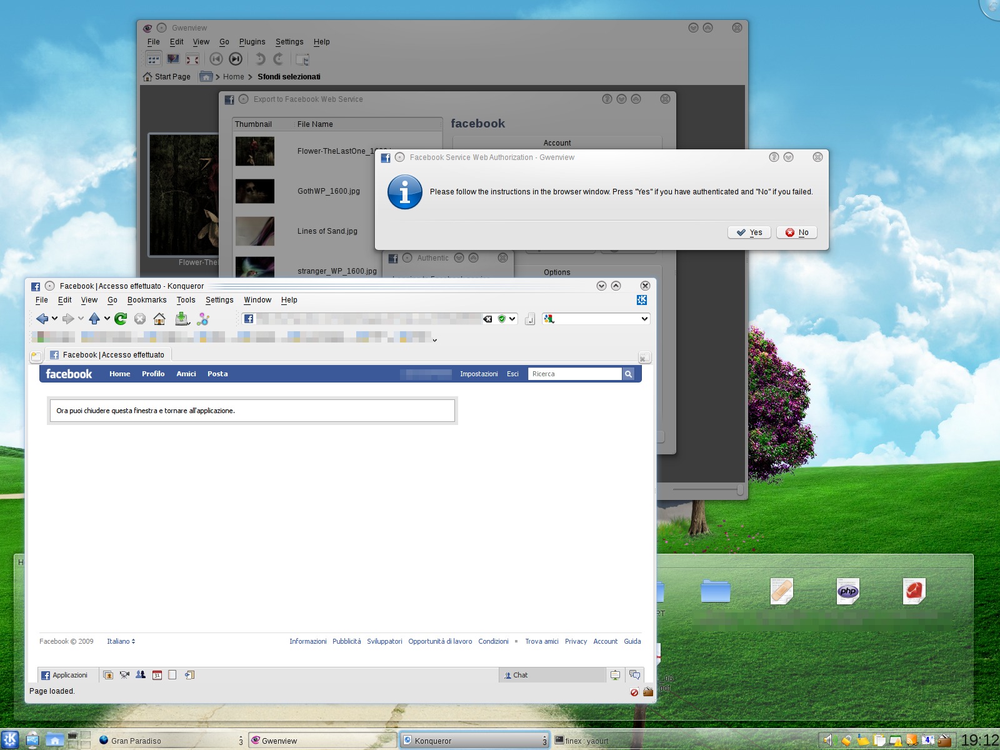Open Konqueror Bookmarks menu
Image resolution: width=1000 pixels, height=750 pixels.
coord(147,300)
